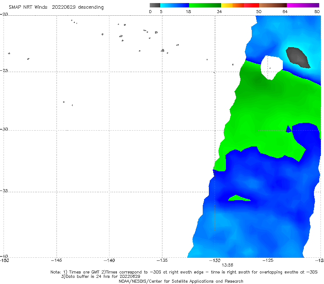
Task: Click the note line 'Data buffer is 24 hrs'
Action: 101,277
